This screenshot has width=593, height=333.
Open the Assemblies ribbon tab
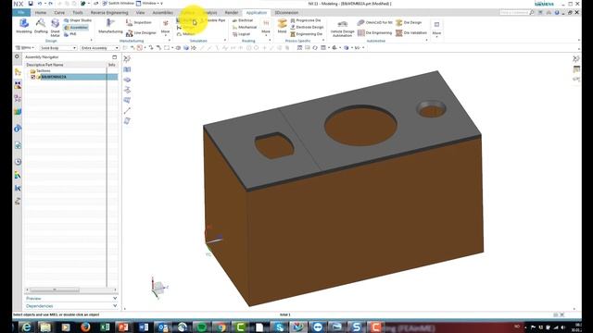pyautogui.click(x=163, y=12)
